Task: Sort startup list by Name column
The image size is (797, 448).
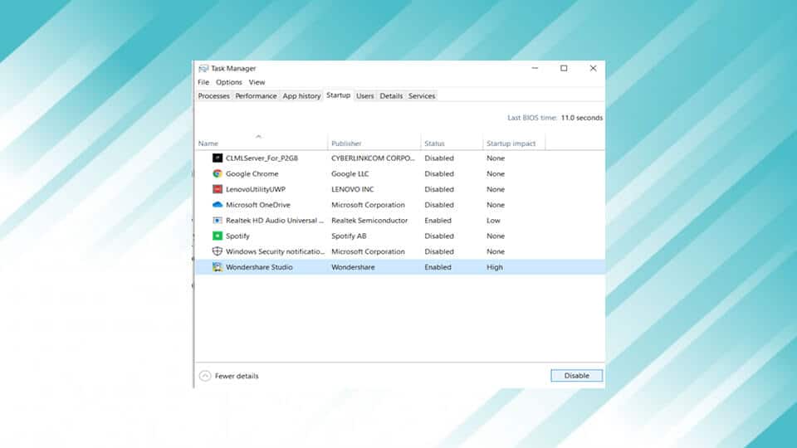Action: 208,144
